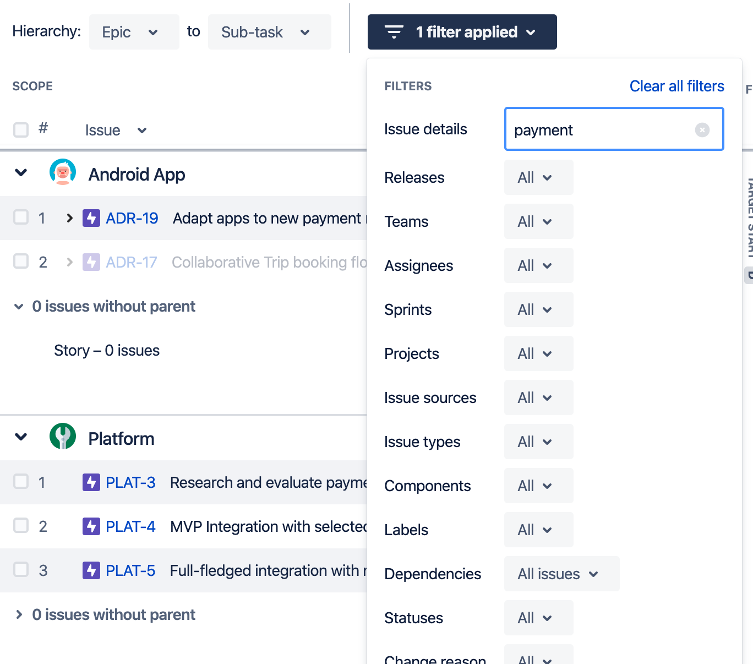The width and height of the screenshot is (753, 664).
Task: Expand the ADR-17 issue row
Action: click(x=69, y=262)
